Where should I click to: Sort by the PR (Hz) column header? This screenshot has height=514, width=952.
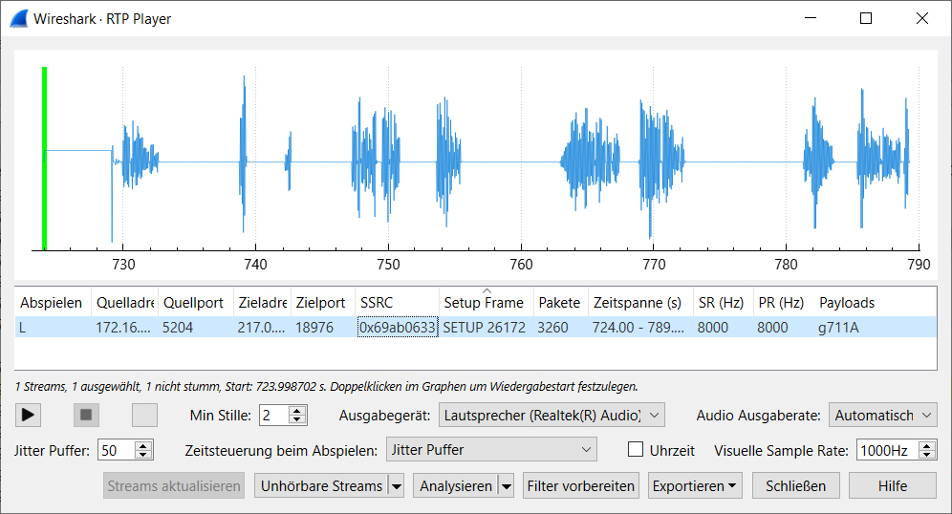point(783,302)
